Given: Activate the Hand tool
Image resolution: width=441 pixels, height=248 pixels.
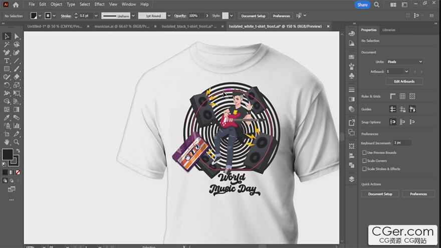Looking at the screenshot, I should click(x=7, y=142).
